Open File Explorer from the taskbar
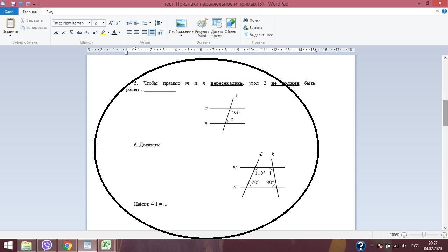This screenshot has height=252, width=448. click(x=27, y=245)
